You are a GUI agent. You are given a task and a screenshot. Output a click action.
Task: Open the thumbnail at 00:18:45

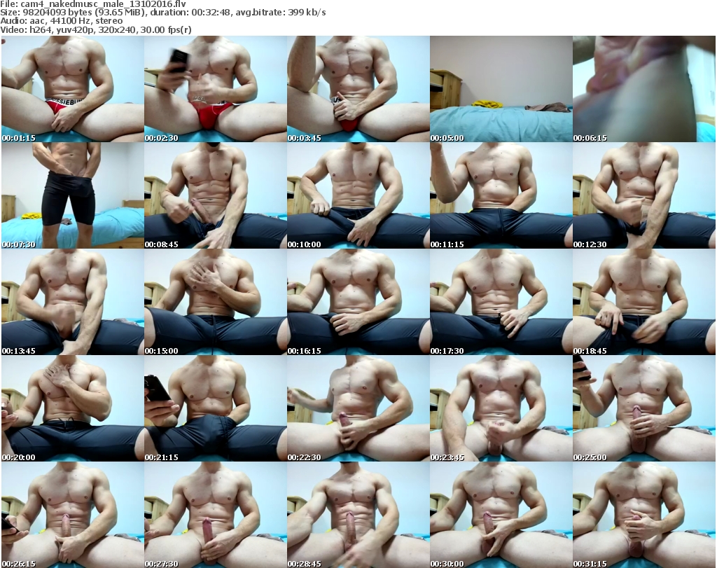[643, 302]
